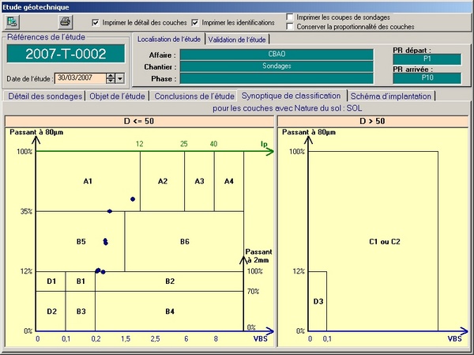This screenshot has height=355, width=474.
Task: Show the 'Schéma d'implantation' tab
Action: point(392,96)
